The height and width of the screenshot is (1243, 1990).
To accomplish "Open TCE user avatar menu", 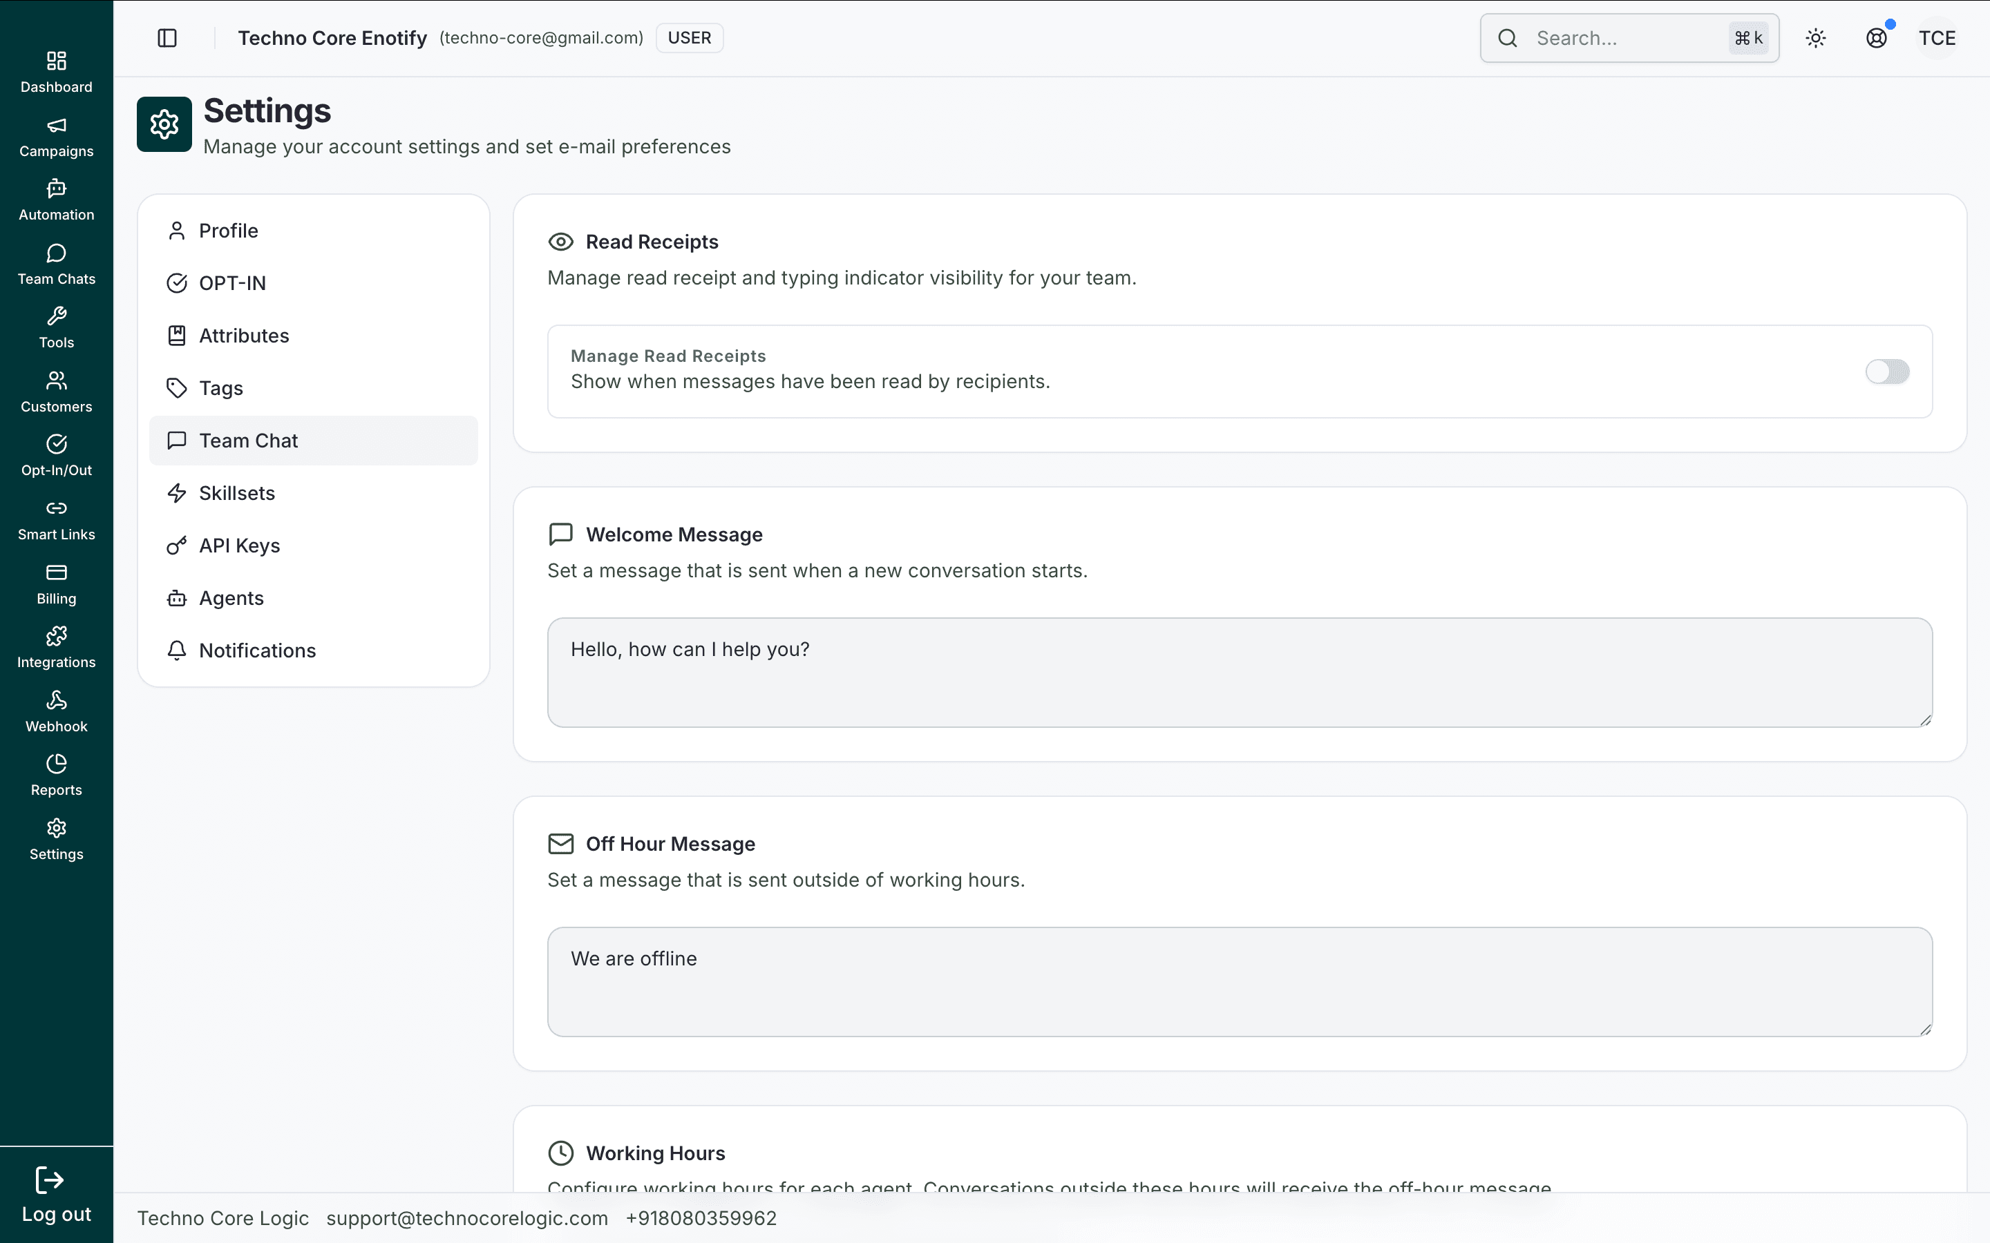I will (1937, 38).
